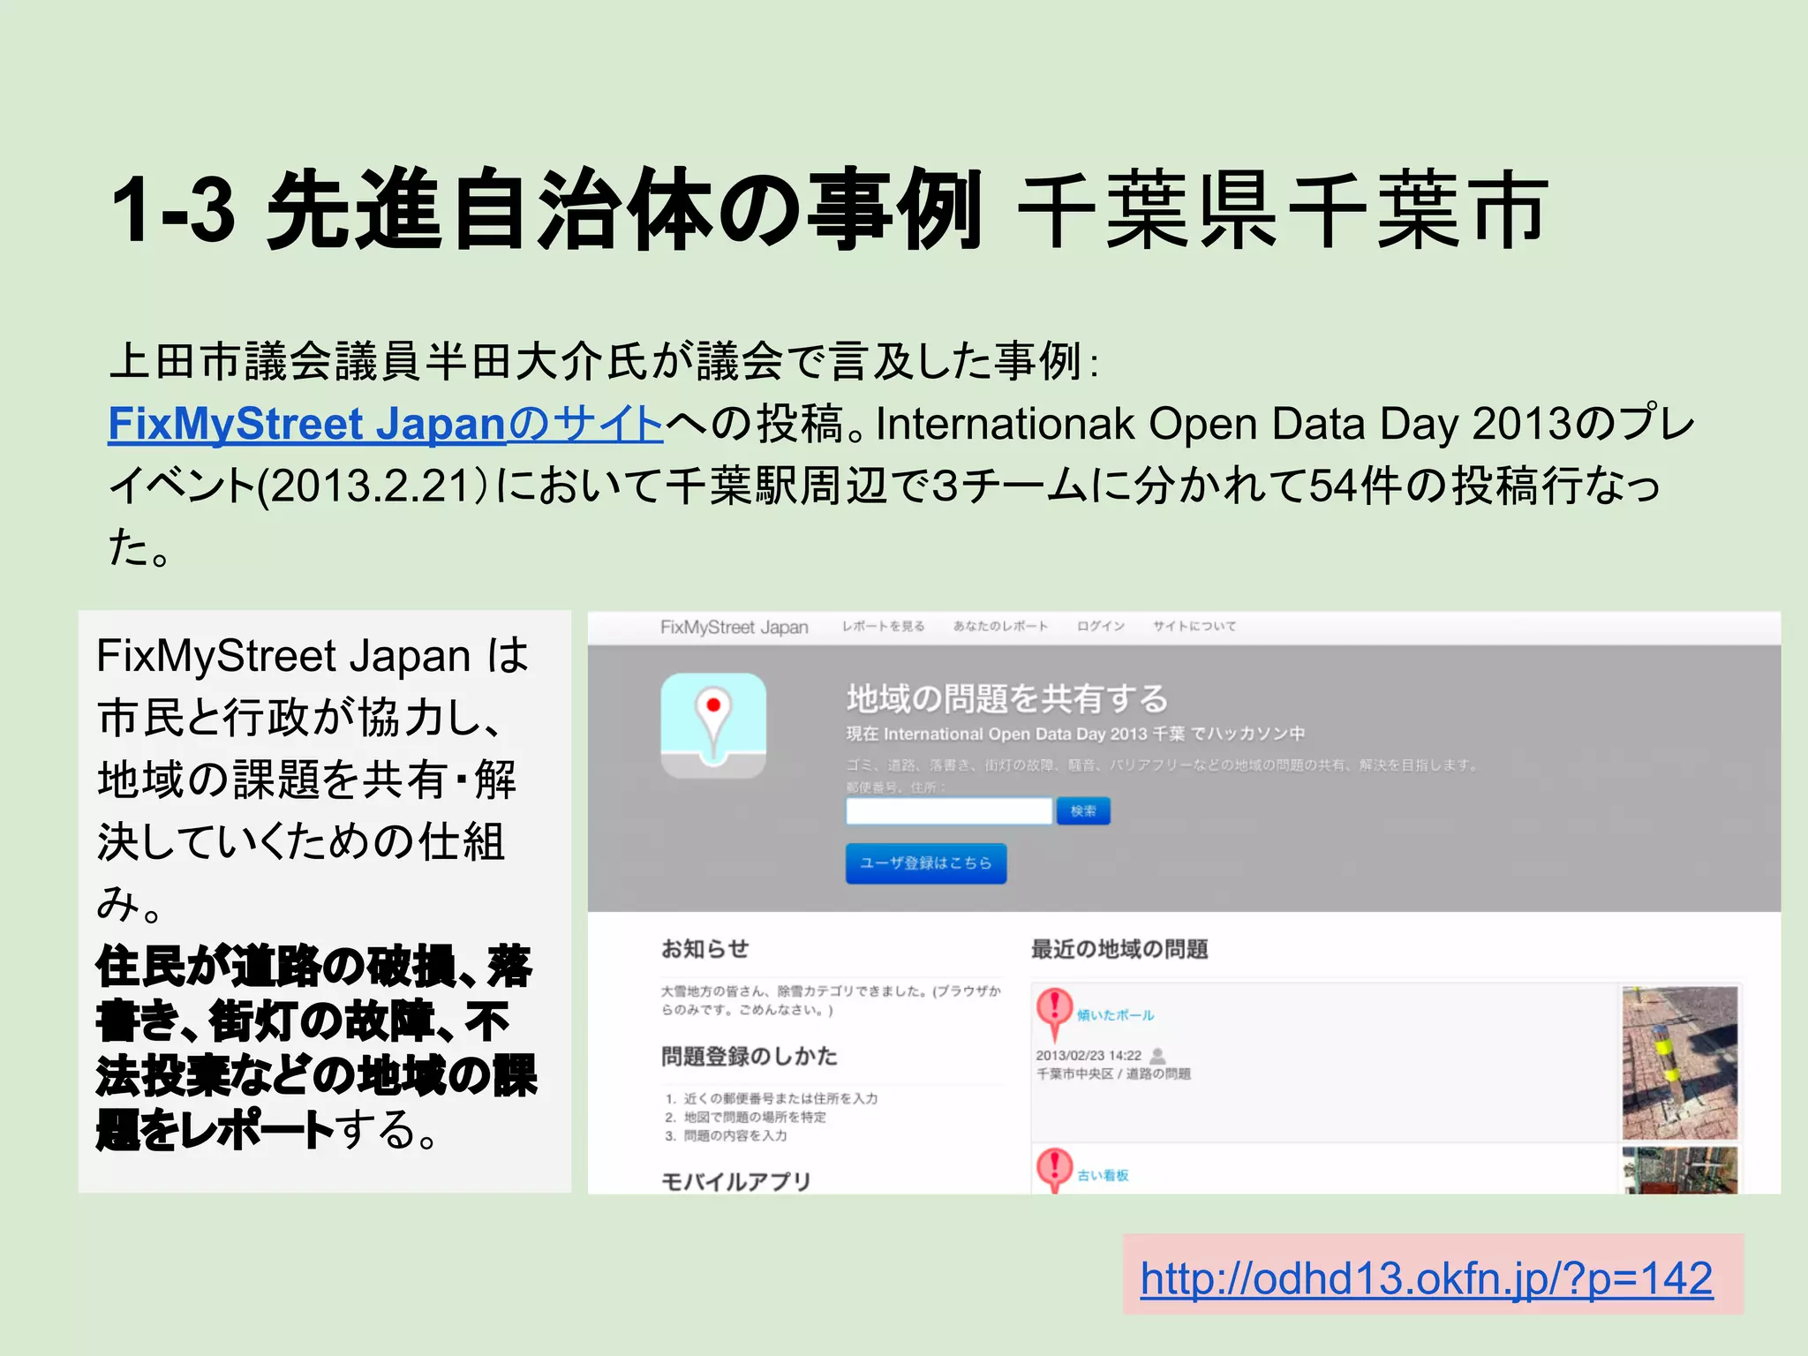Open the tilted pole photo thumbnail
Viewport: 1808px width, 1356px height.
pos(1679,1063)
